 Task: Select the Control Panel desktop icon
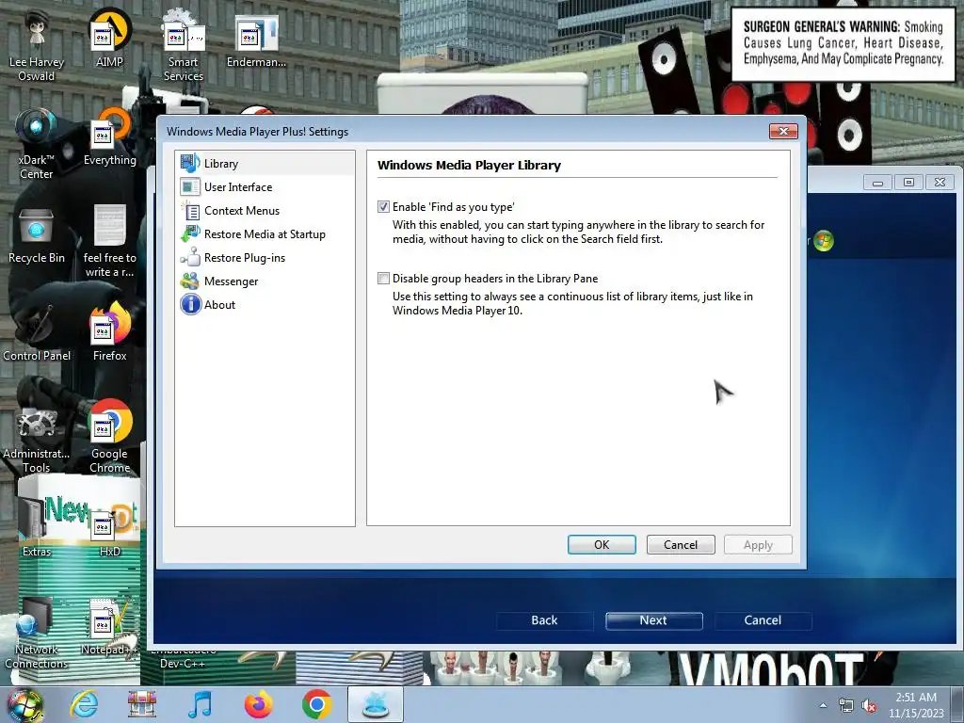pyautogui.click(x=37, y=332)
